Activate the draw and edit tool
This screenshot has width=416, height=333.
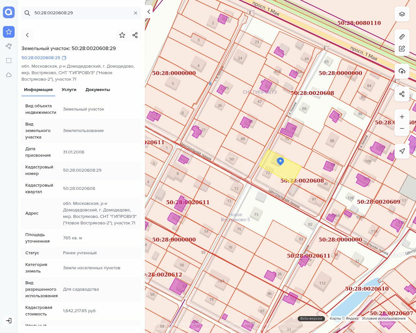(402, 49)
